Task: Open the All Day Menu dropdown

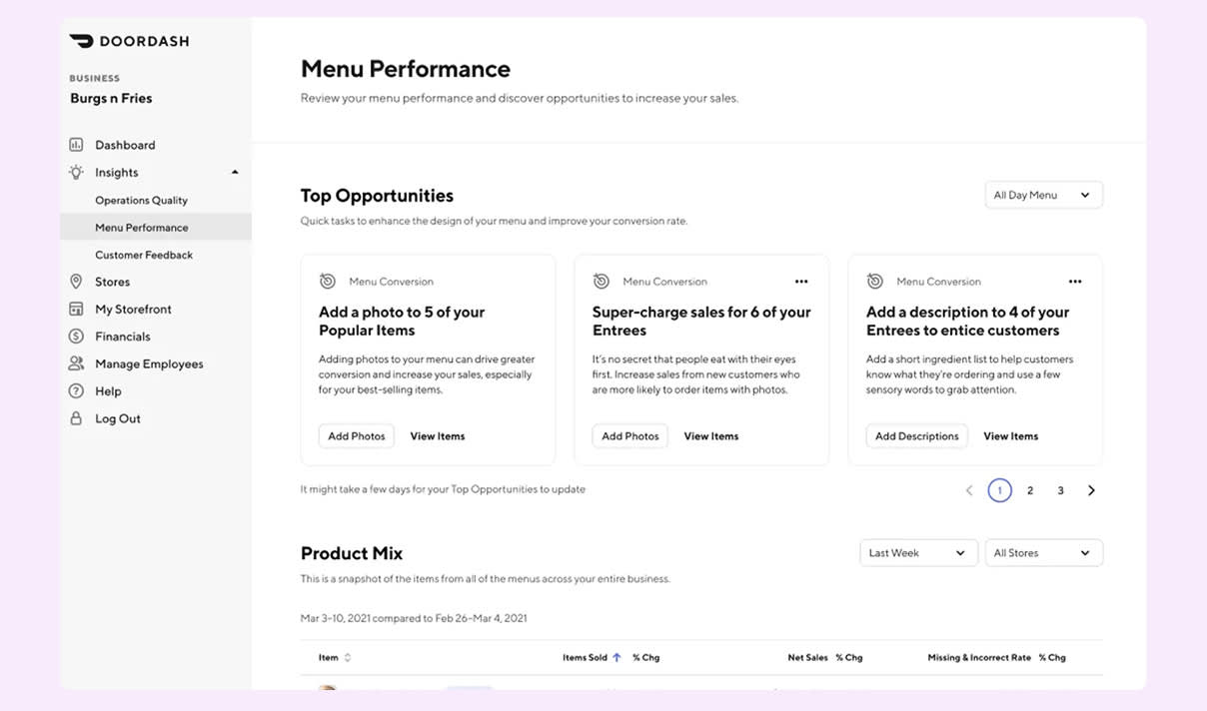Action: [x=1043, y=194]
